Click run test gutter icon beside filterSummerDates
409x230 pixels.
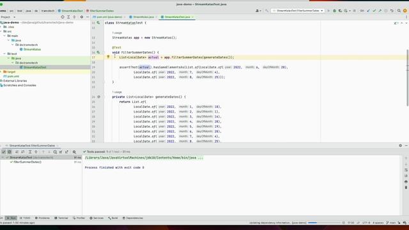98,52
